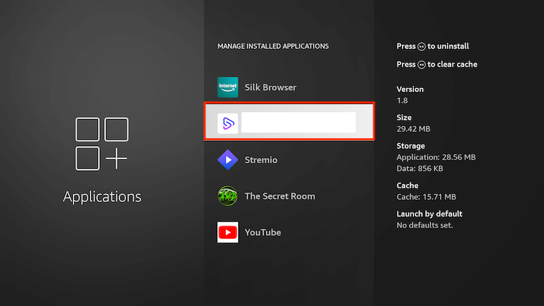Image resolution: width=544 pixels, height=306 pixels.
Task: Click the highlighted app's purple play icon
Action: click(228, 123)
